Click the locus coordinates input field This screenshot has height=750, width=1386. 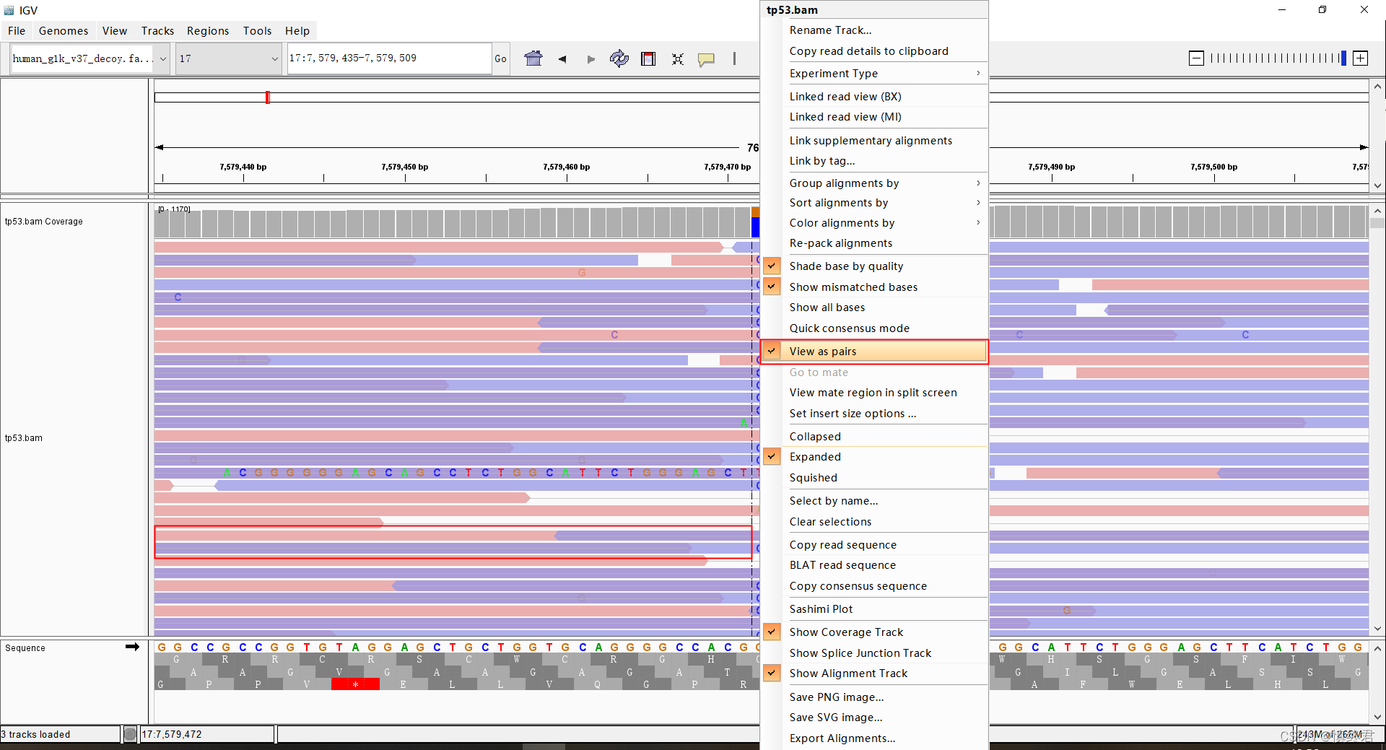pyautogui.click(x=389, y=58)
